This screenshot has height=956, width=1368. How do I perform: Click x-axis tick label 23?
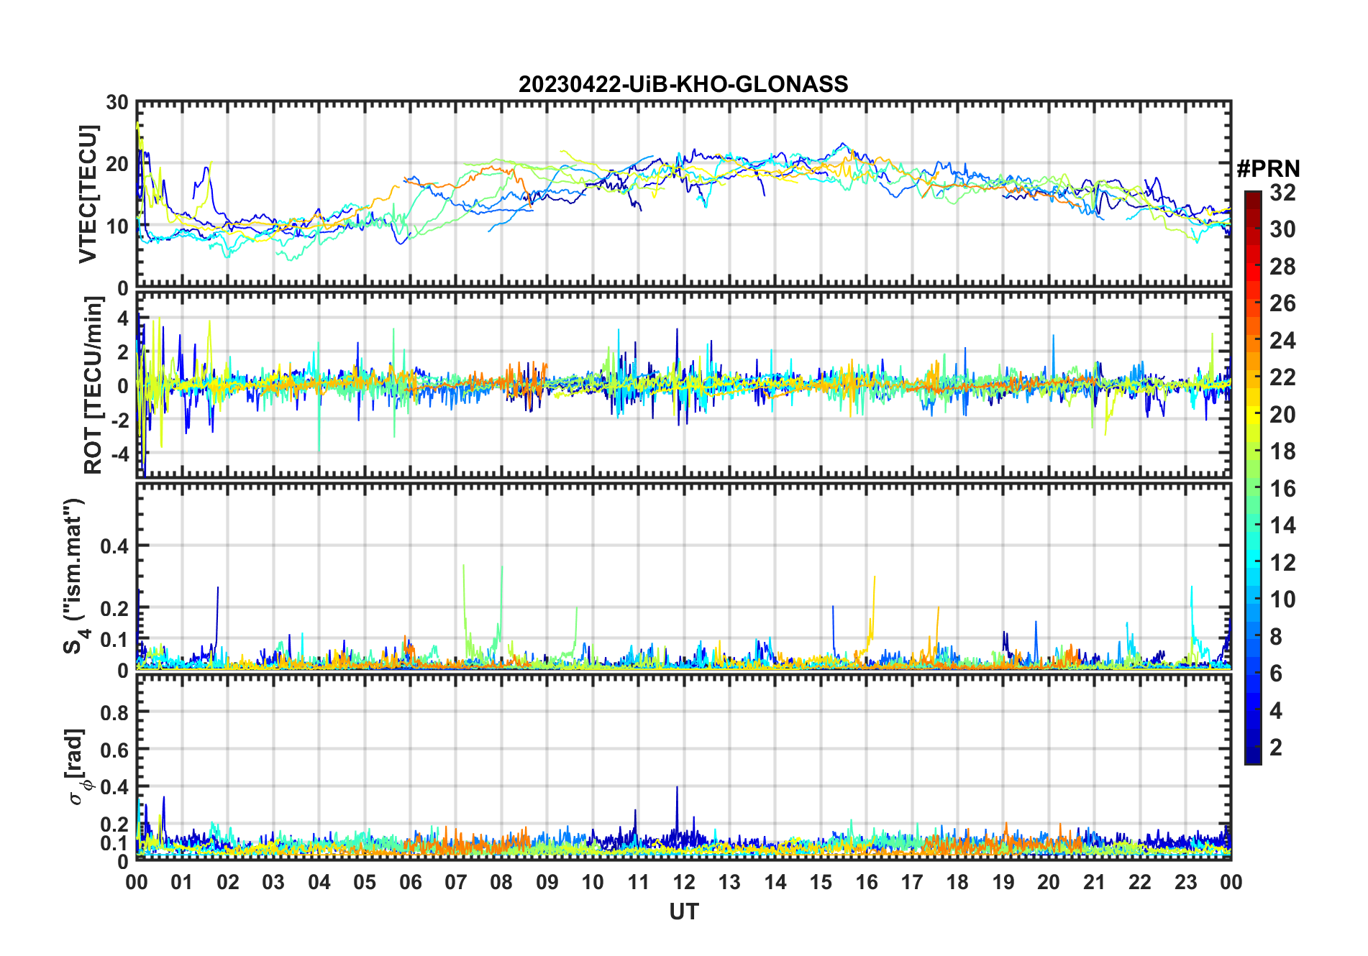click(x=1185, y=882)
